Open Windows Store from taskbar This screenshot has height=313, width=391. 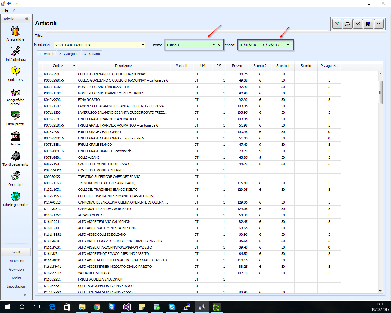click(67, 307)
